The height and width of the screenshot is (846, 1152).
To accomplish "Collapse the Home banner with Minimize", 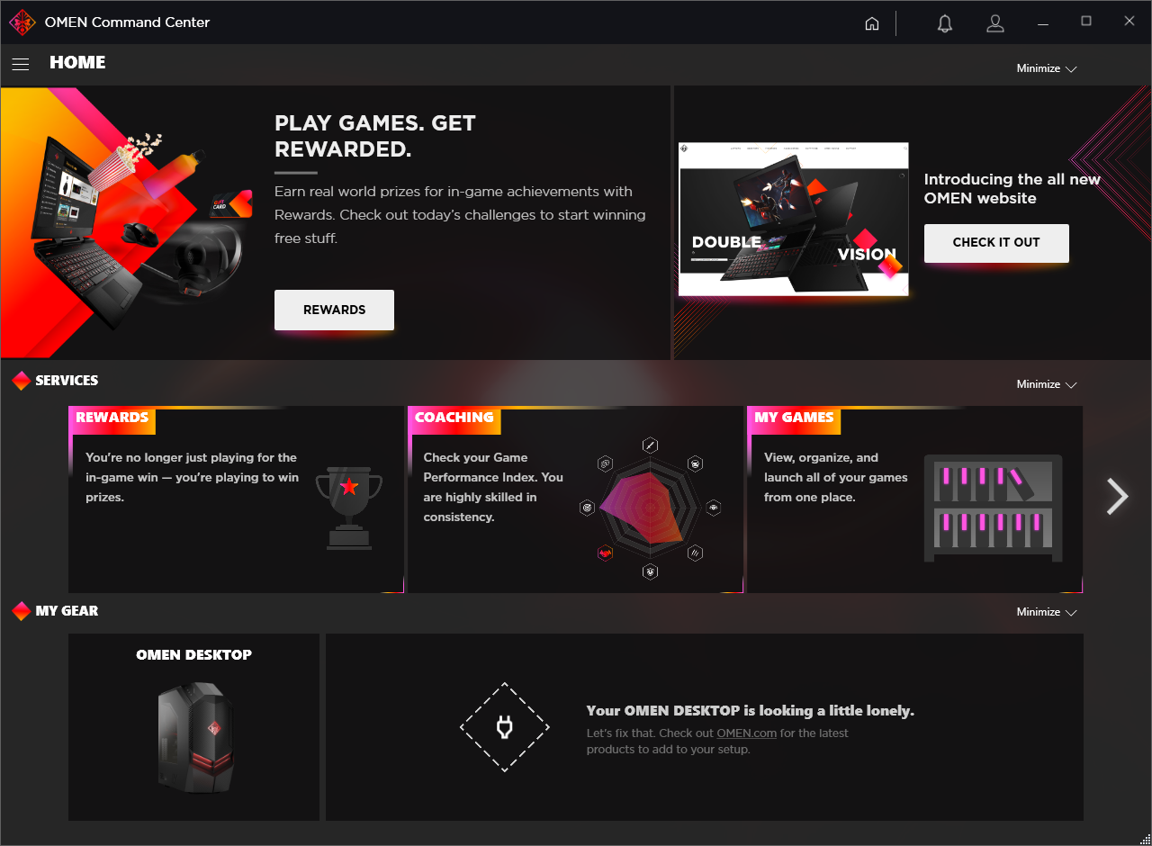I will [1047, 68].
